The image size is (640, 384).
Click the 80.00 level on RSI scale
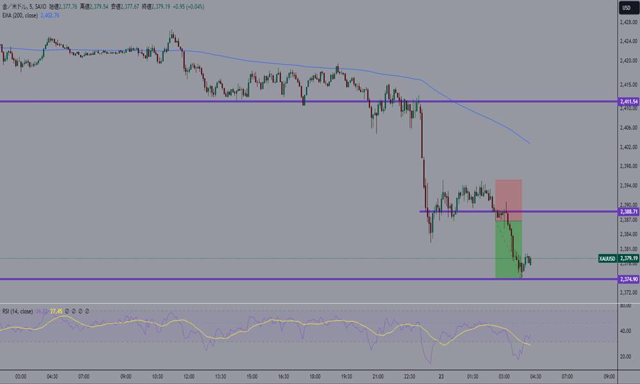click(627, 306)
